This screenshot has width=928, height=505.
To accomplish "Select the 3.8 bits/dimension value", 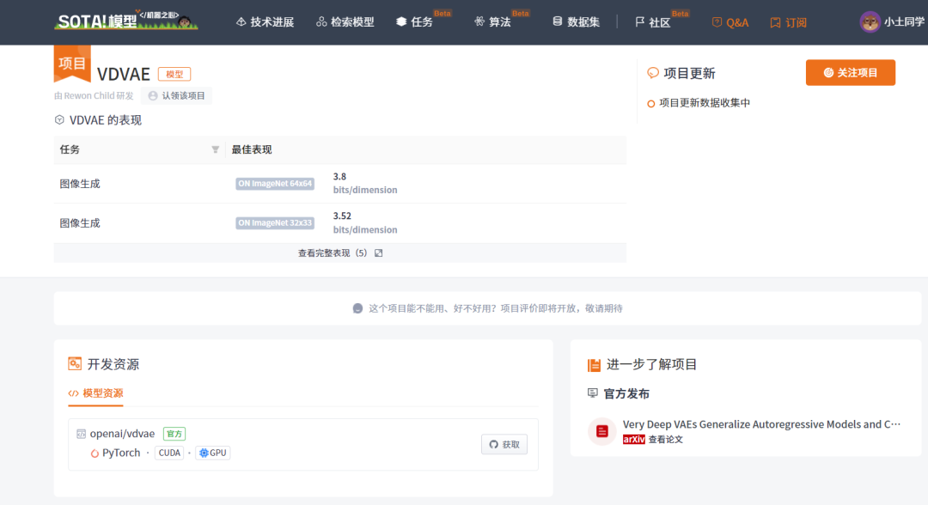I will point(364,183).
